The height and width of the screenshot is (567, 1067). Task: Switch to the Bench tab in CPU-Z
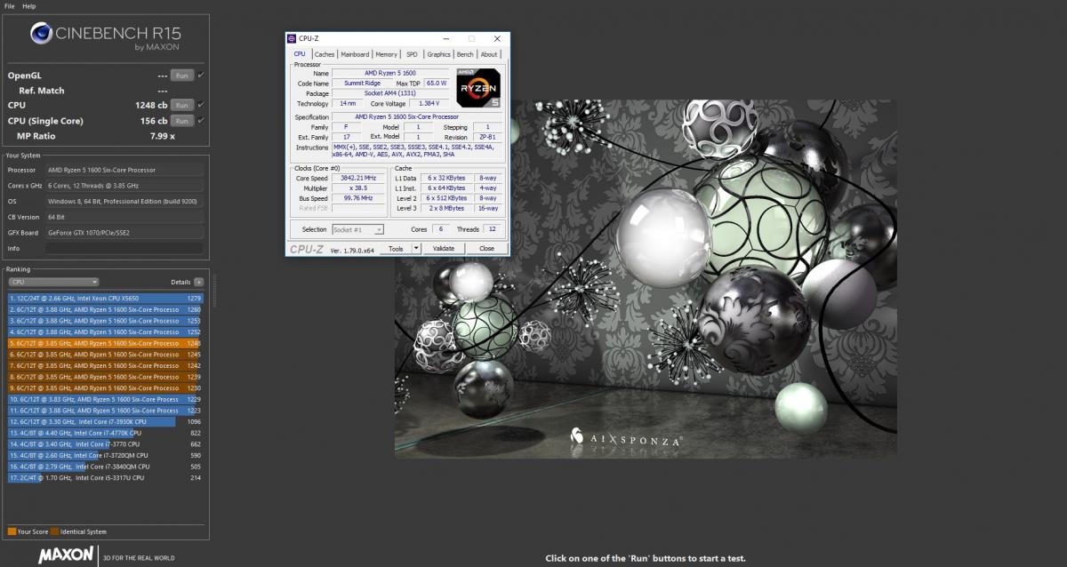pos(465,54)
